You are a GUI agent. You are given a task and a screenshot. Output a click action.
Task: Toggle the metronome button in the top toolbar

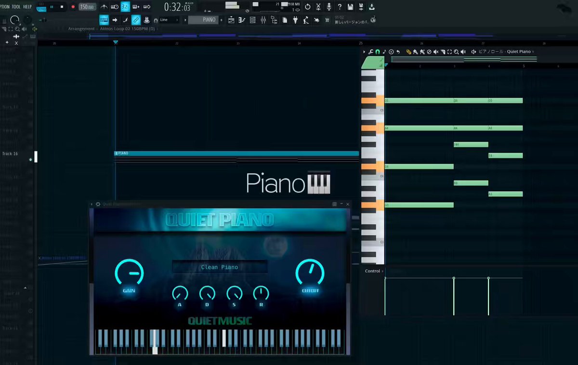pos(105,7)
